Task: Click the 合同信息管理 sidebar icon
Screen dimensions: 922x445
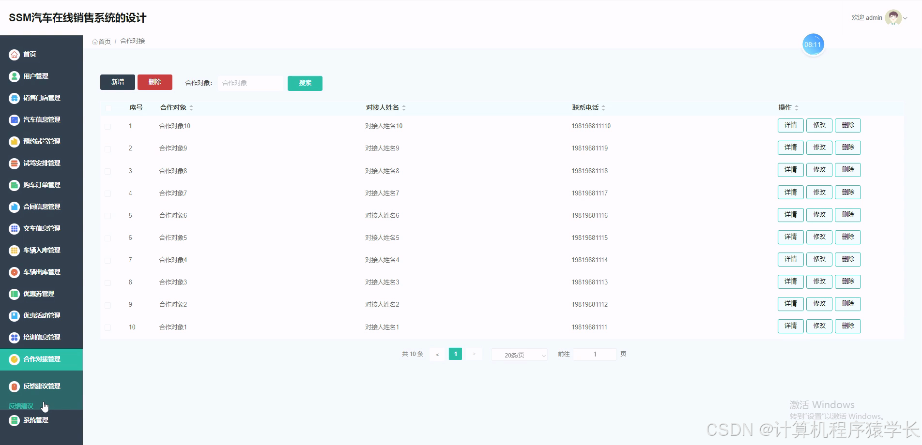Action: [14, 207]
